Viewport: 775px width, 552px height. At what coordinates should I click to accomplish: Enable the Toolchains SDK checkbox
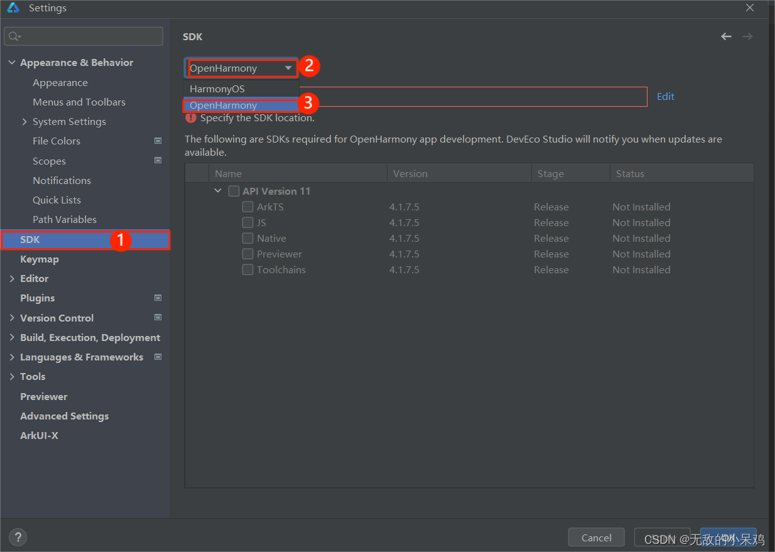tap(248, 269)
